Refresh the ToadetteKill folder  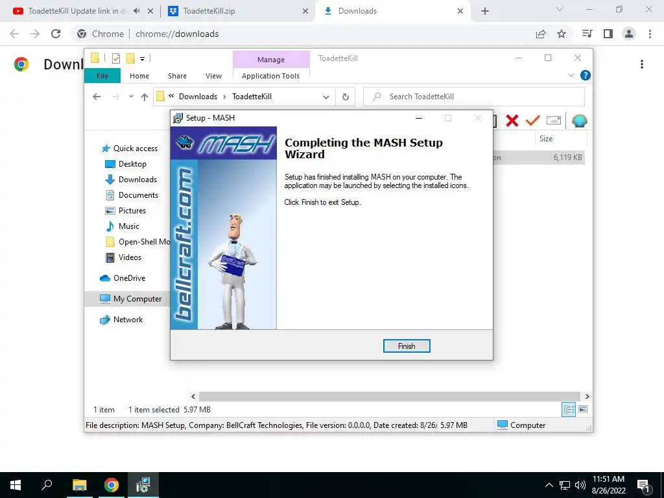click(346, 97)
